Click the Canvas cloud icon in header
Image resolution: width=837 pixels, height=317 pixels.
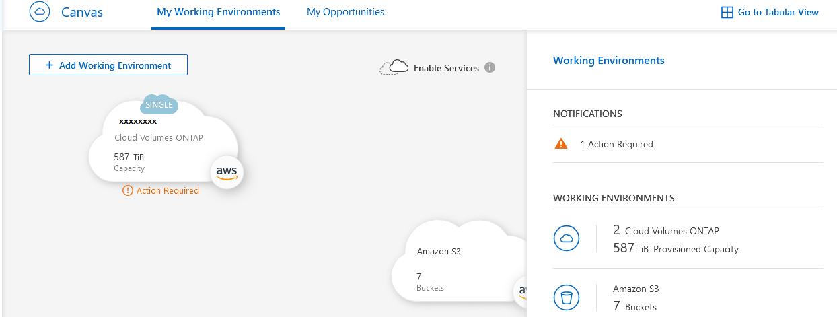pos(40,12)
